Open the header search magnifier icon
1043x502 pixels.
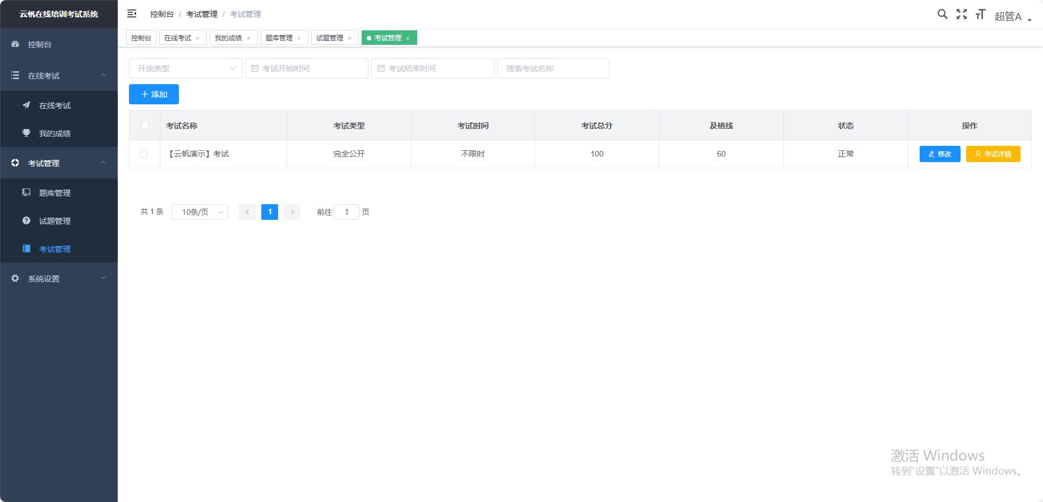pos(943,14)
